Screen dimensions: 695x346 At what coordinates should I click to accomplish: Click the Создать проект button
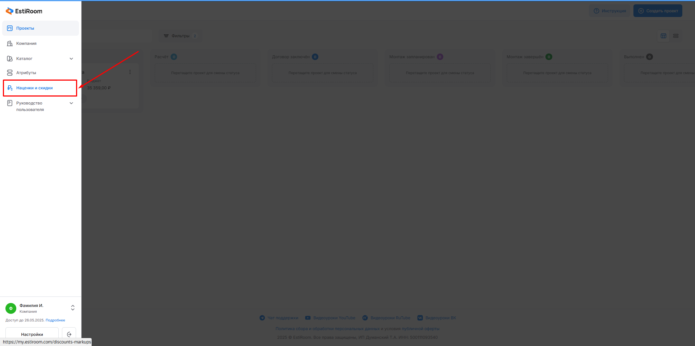coord(658,11)
